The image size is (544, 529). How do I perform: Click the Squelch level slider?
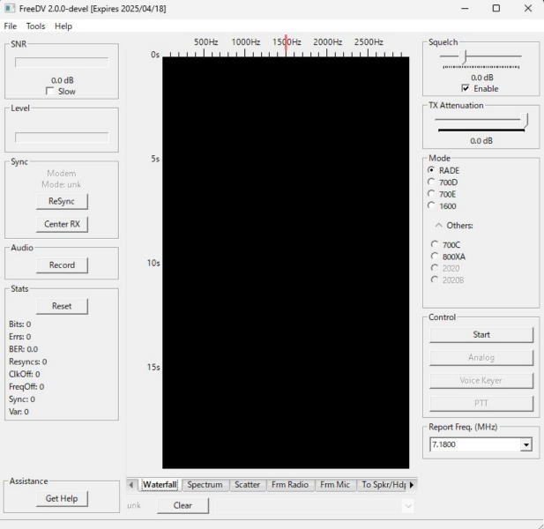point(481,56)
